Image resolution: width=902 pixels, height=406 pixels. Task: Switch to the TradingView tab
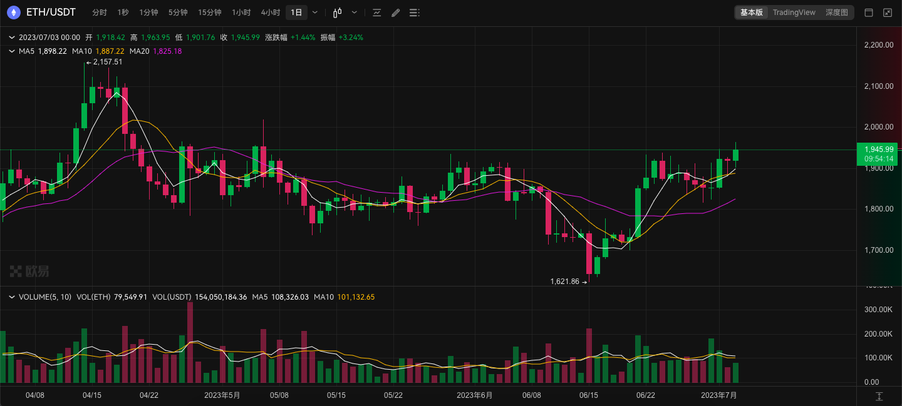(x=794, y=12)
